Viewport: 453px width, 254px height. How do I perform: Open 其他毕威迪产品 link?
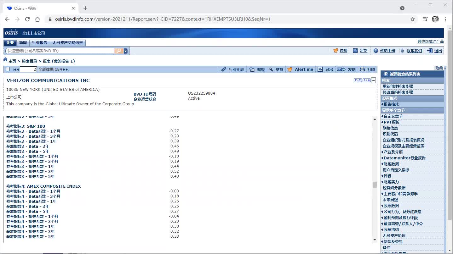[430, 41]
